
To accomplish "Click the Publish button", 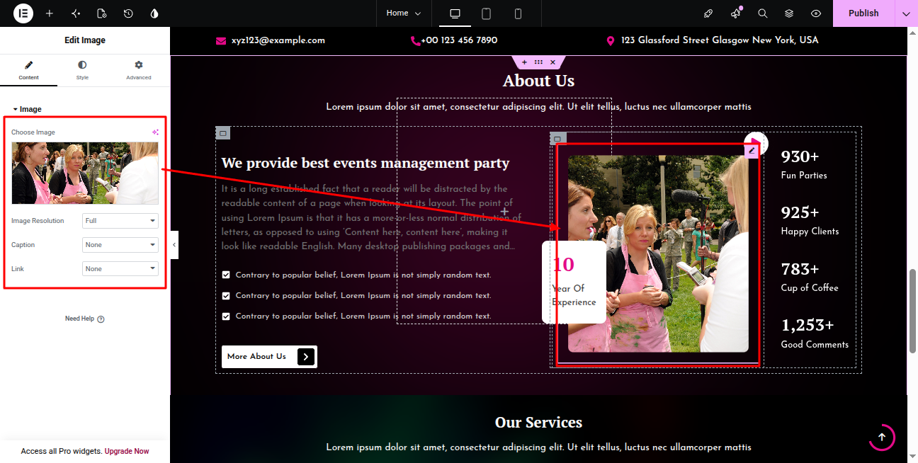I will [863, 13].
